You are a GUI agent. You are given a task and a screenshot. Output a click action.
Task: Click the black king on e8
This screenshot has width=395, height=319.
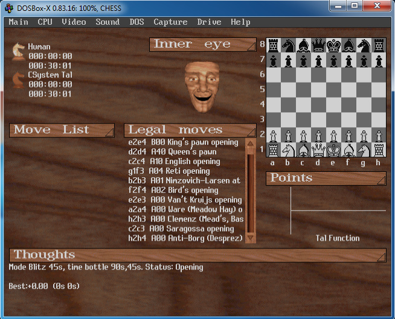click(333, 45)
